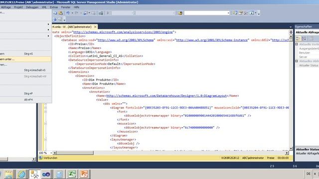Image resolution: width=319 pixels, height=179 pixels.
Task: Choose the menu entry with Strg+Umschalt+S shortcut
Action: (25, 70)
